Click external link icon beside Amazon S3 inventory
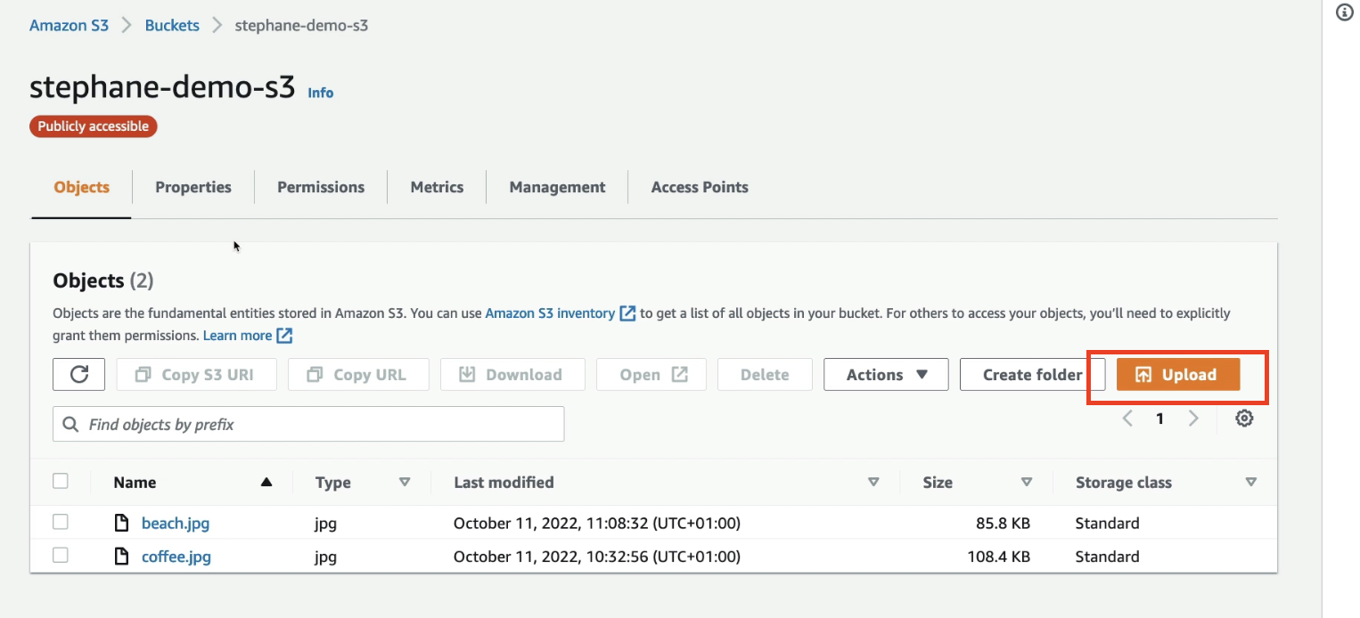This screenshot has height=618, width=1360. click(628, 313)
